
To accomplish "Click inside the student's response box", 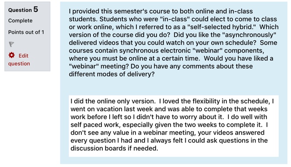I will pyautogui.click(x=173, y=126).
